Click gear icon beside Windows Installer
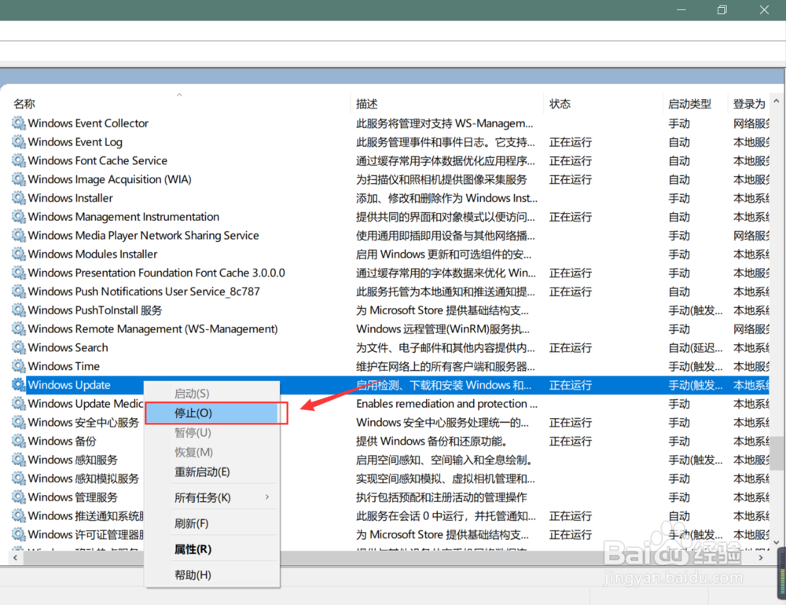Image resolution: width=786 pixels, height=605 pixels. point(19,198)
